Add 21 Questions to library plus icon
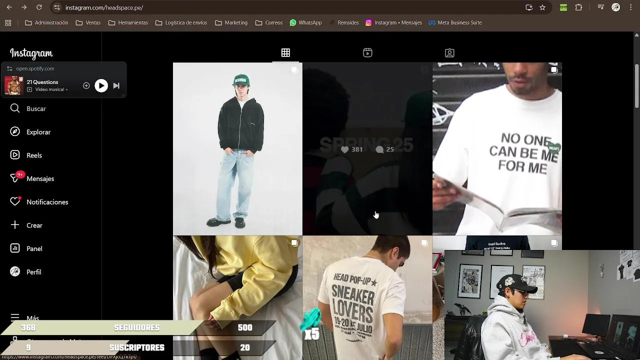Viewport: 640px width, 360px height. coord(86,86)
